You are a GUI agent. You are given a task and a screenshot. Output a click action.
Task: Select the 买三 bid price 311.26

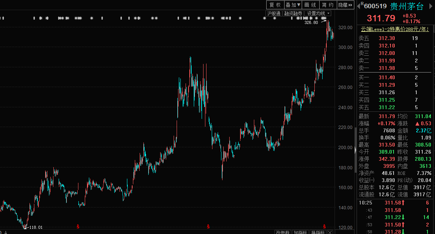(x=387, y=92)
